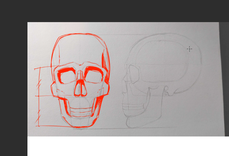Click the teeth area of the red skull
The image size is (229, 156).
(81, 112)
